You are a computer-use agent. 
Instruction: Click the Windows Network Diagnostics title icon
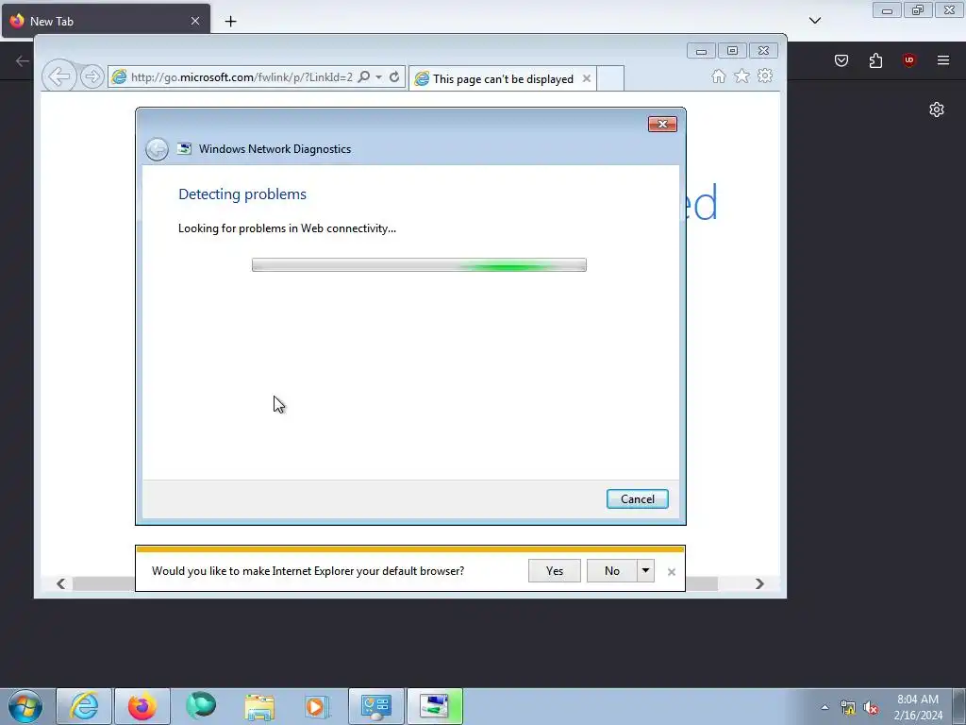184,148
